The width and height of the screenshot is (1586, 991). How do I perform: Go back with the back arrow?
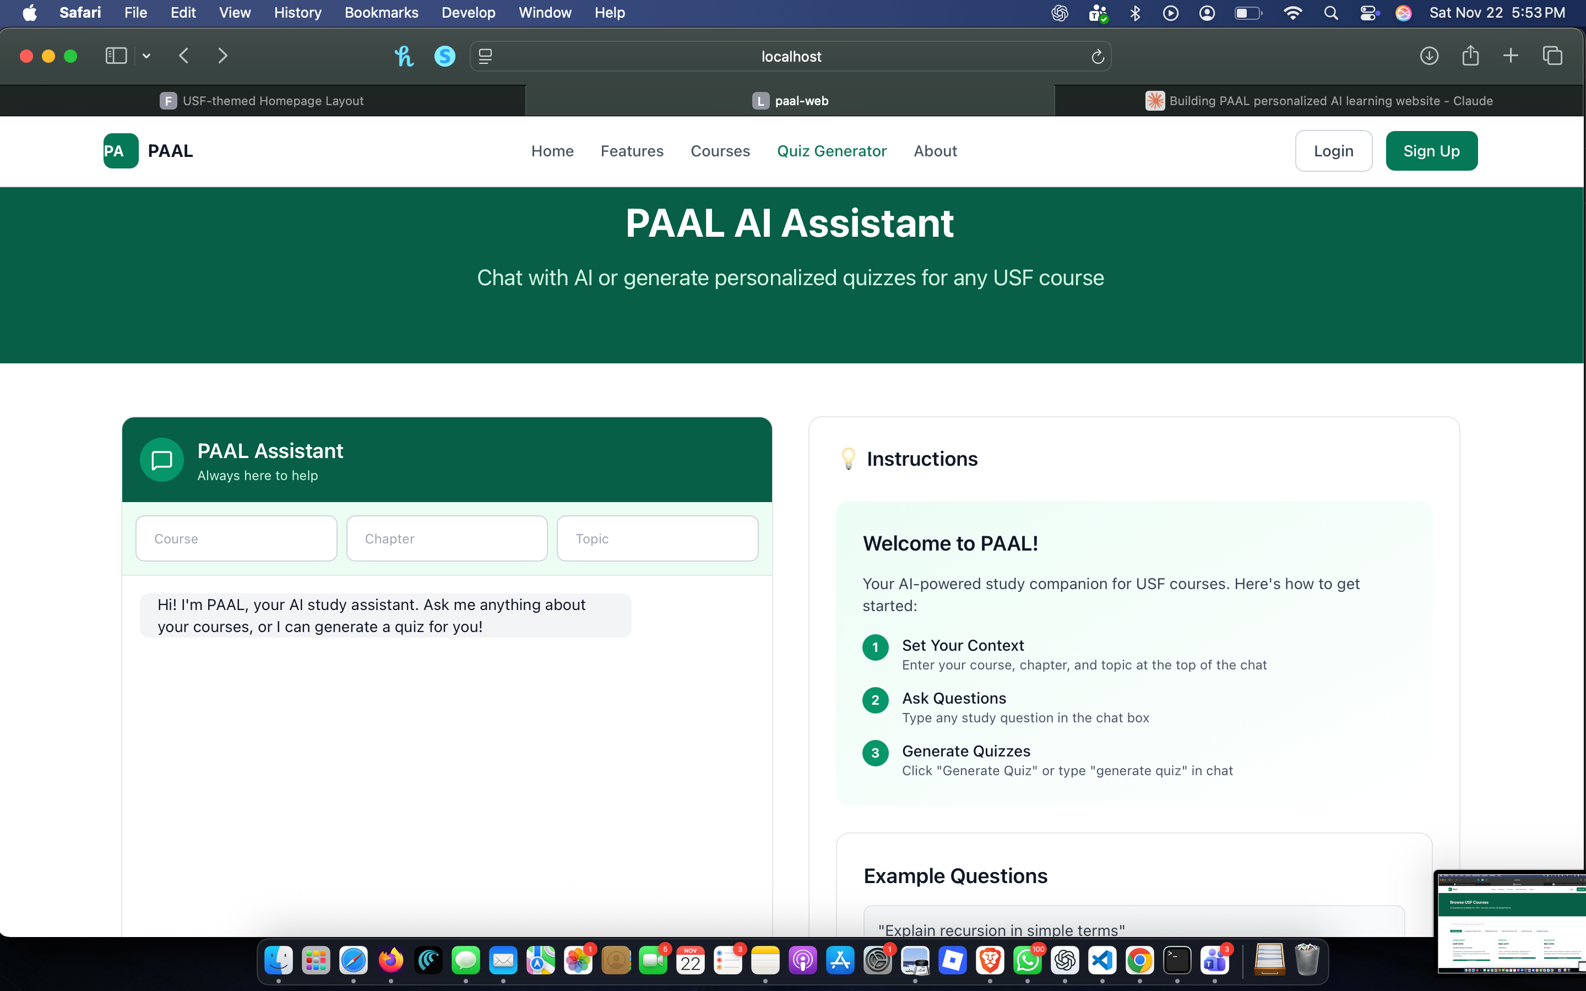pyautogui.click(x=184, y=56)
